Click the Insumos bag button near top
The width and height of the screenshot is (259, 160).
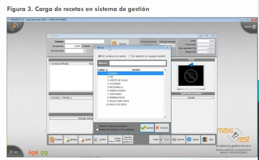click(120, 43)
